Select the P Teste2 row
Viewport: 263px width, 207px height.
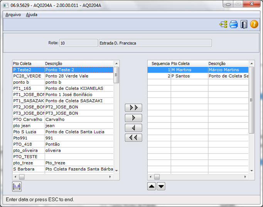click(x=63, y=70)
